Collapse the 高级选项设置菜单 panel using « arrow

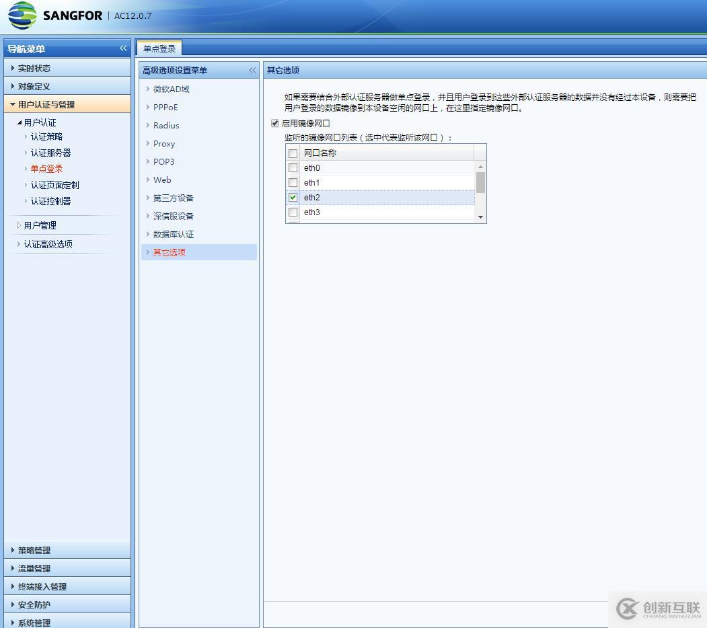coord(252,70)
